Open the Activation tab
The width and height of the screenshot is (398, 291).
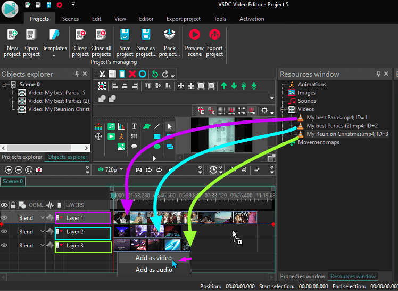[252, 19]
